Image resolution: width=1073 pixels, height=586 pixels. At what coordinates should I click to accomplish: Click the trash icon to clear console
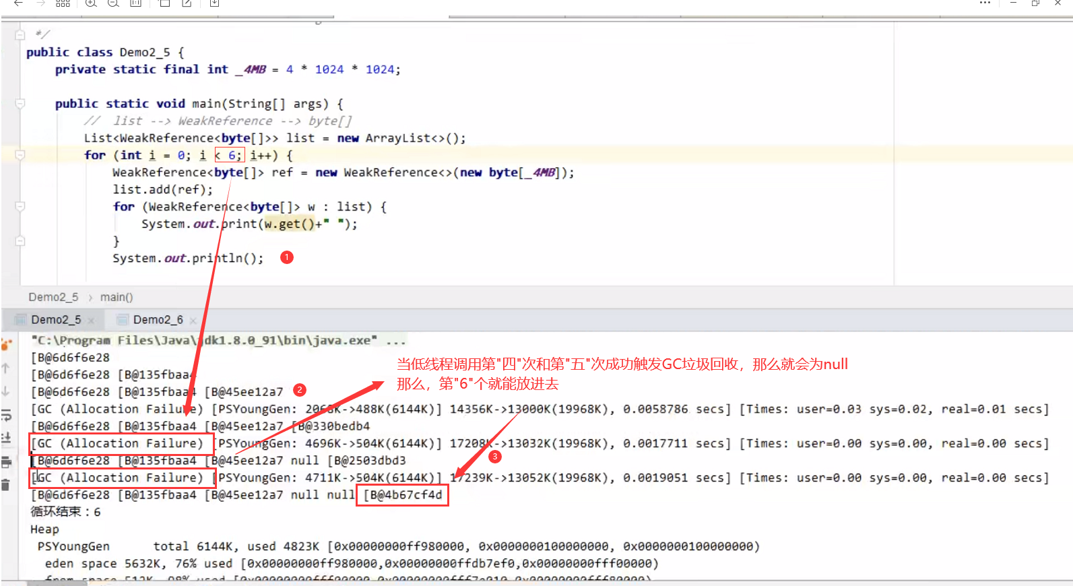(x=6, y=485)
